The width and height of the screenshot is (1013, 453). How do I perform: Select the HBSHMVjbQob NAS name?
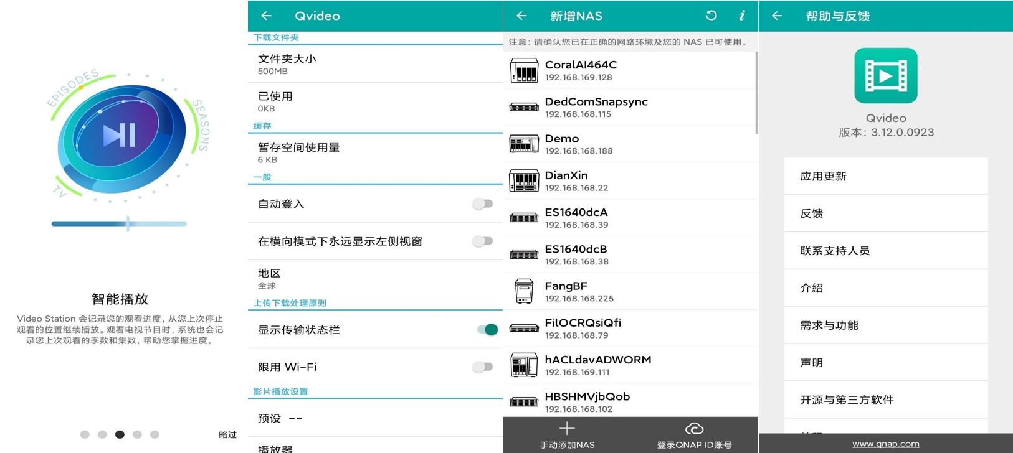pyautogui.click(x=587, y=396)
